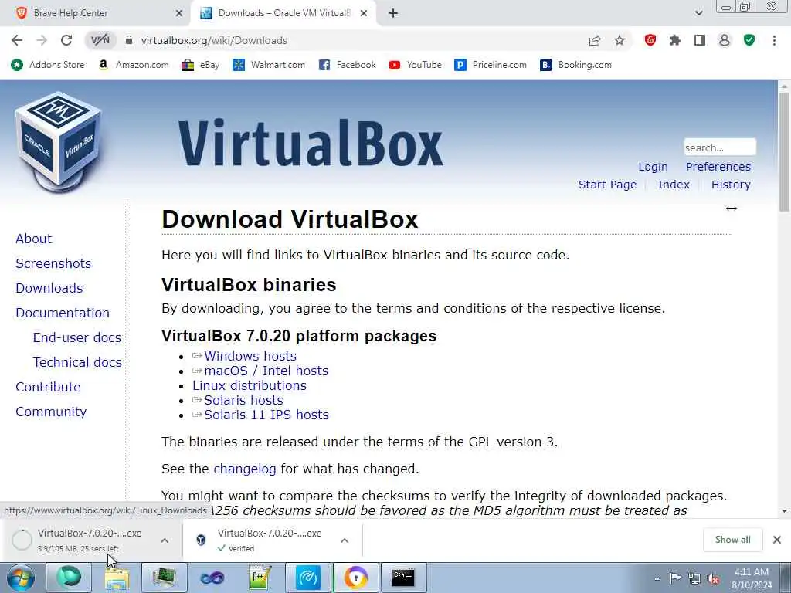
Task: Open the Addons Store bookmark
Action: coord(48,65)
